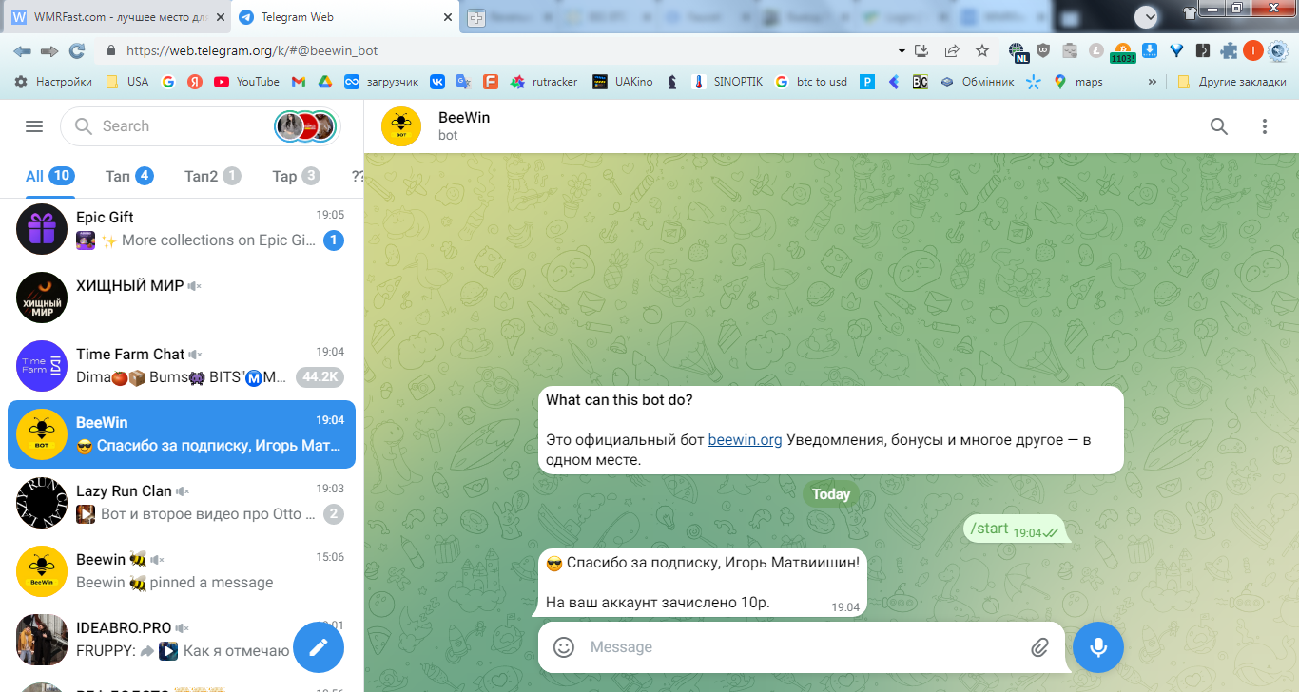Open the Epic Gift chat
This screenshot has height=692, width=1299.
[182, 229]
